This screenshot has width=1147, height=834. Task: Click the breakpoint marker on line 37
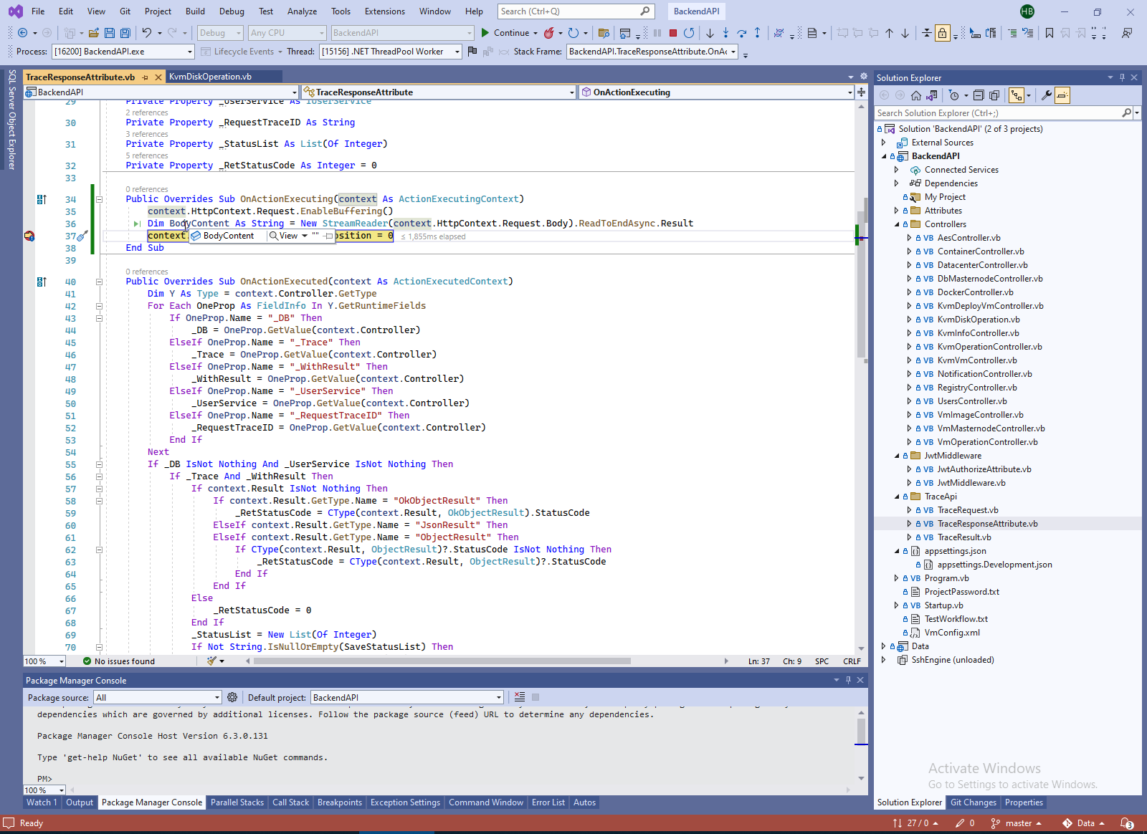tap(29, 236)
